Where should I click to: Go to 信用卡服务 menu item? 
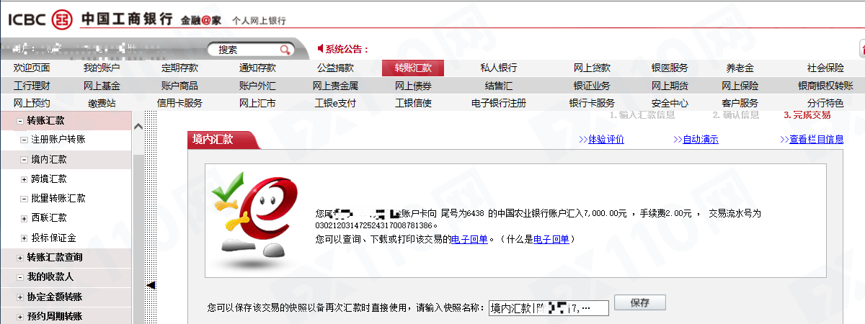pyautogui.click(x=179, y=103)
